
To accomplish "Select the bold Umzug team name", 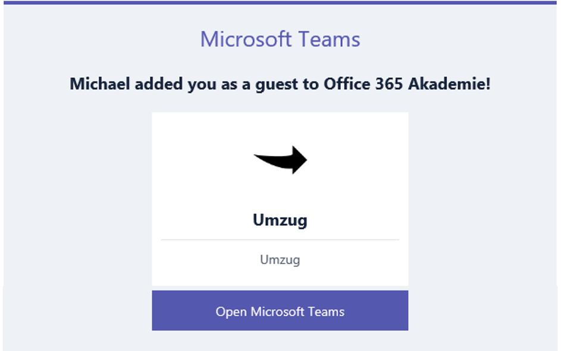I will 280,220.
